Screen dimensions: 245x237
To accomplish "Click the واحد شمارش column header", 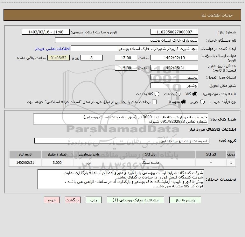I will click(x=89, y=154).
